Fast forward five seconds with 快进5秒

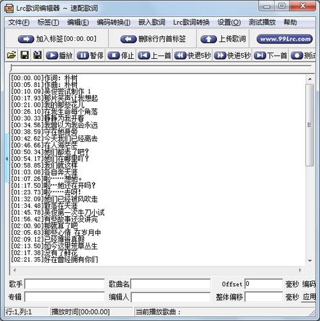[232, 56]
